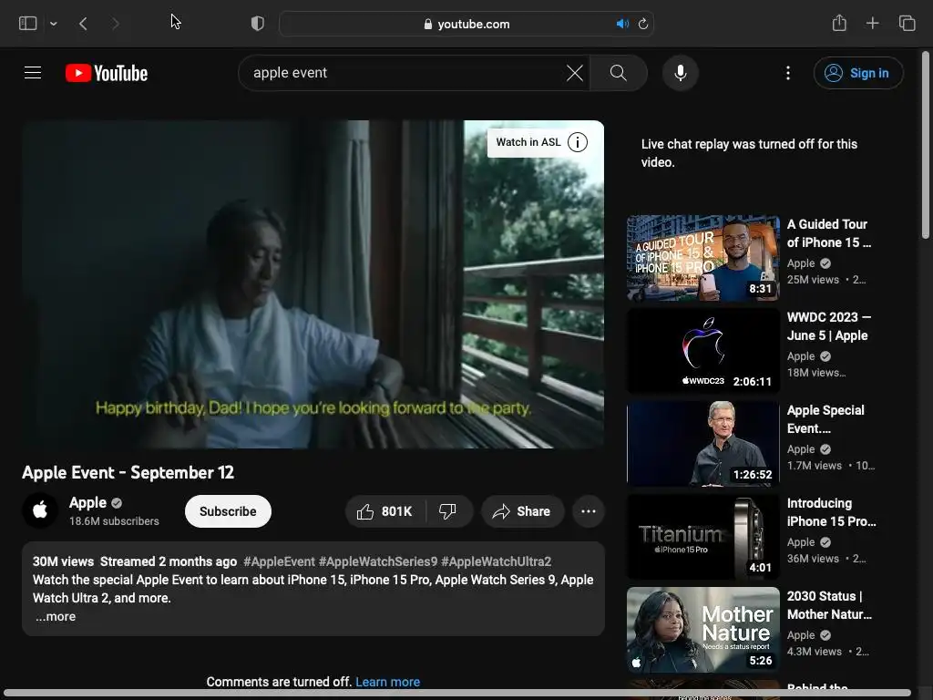
Task: Open the Tim Cook Special Event thumbnail
Action: tap(702, 444)
